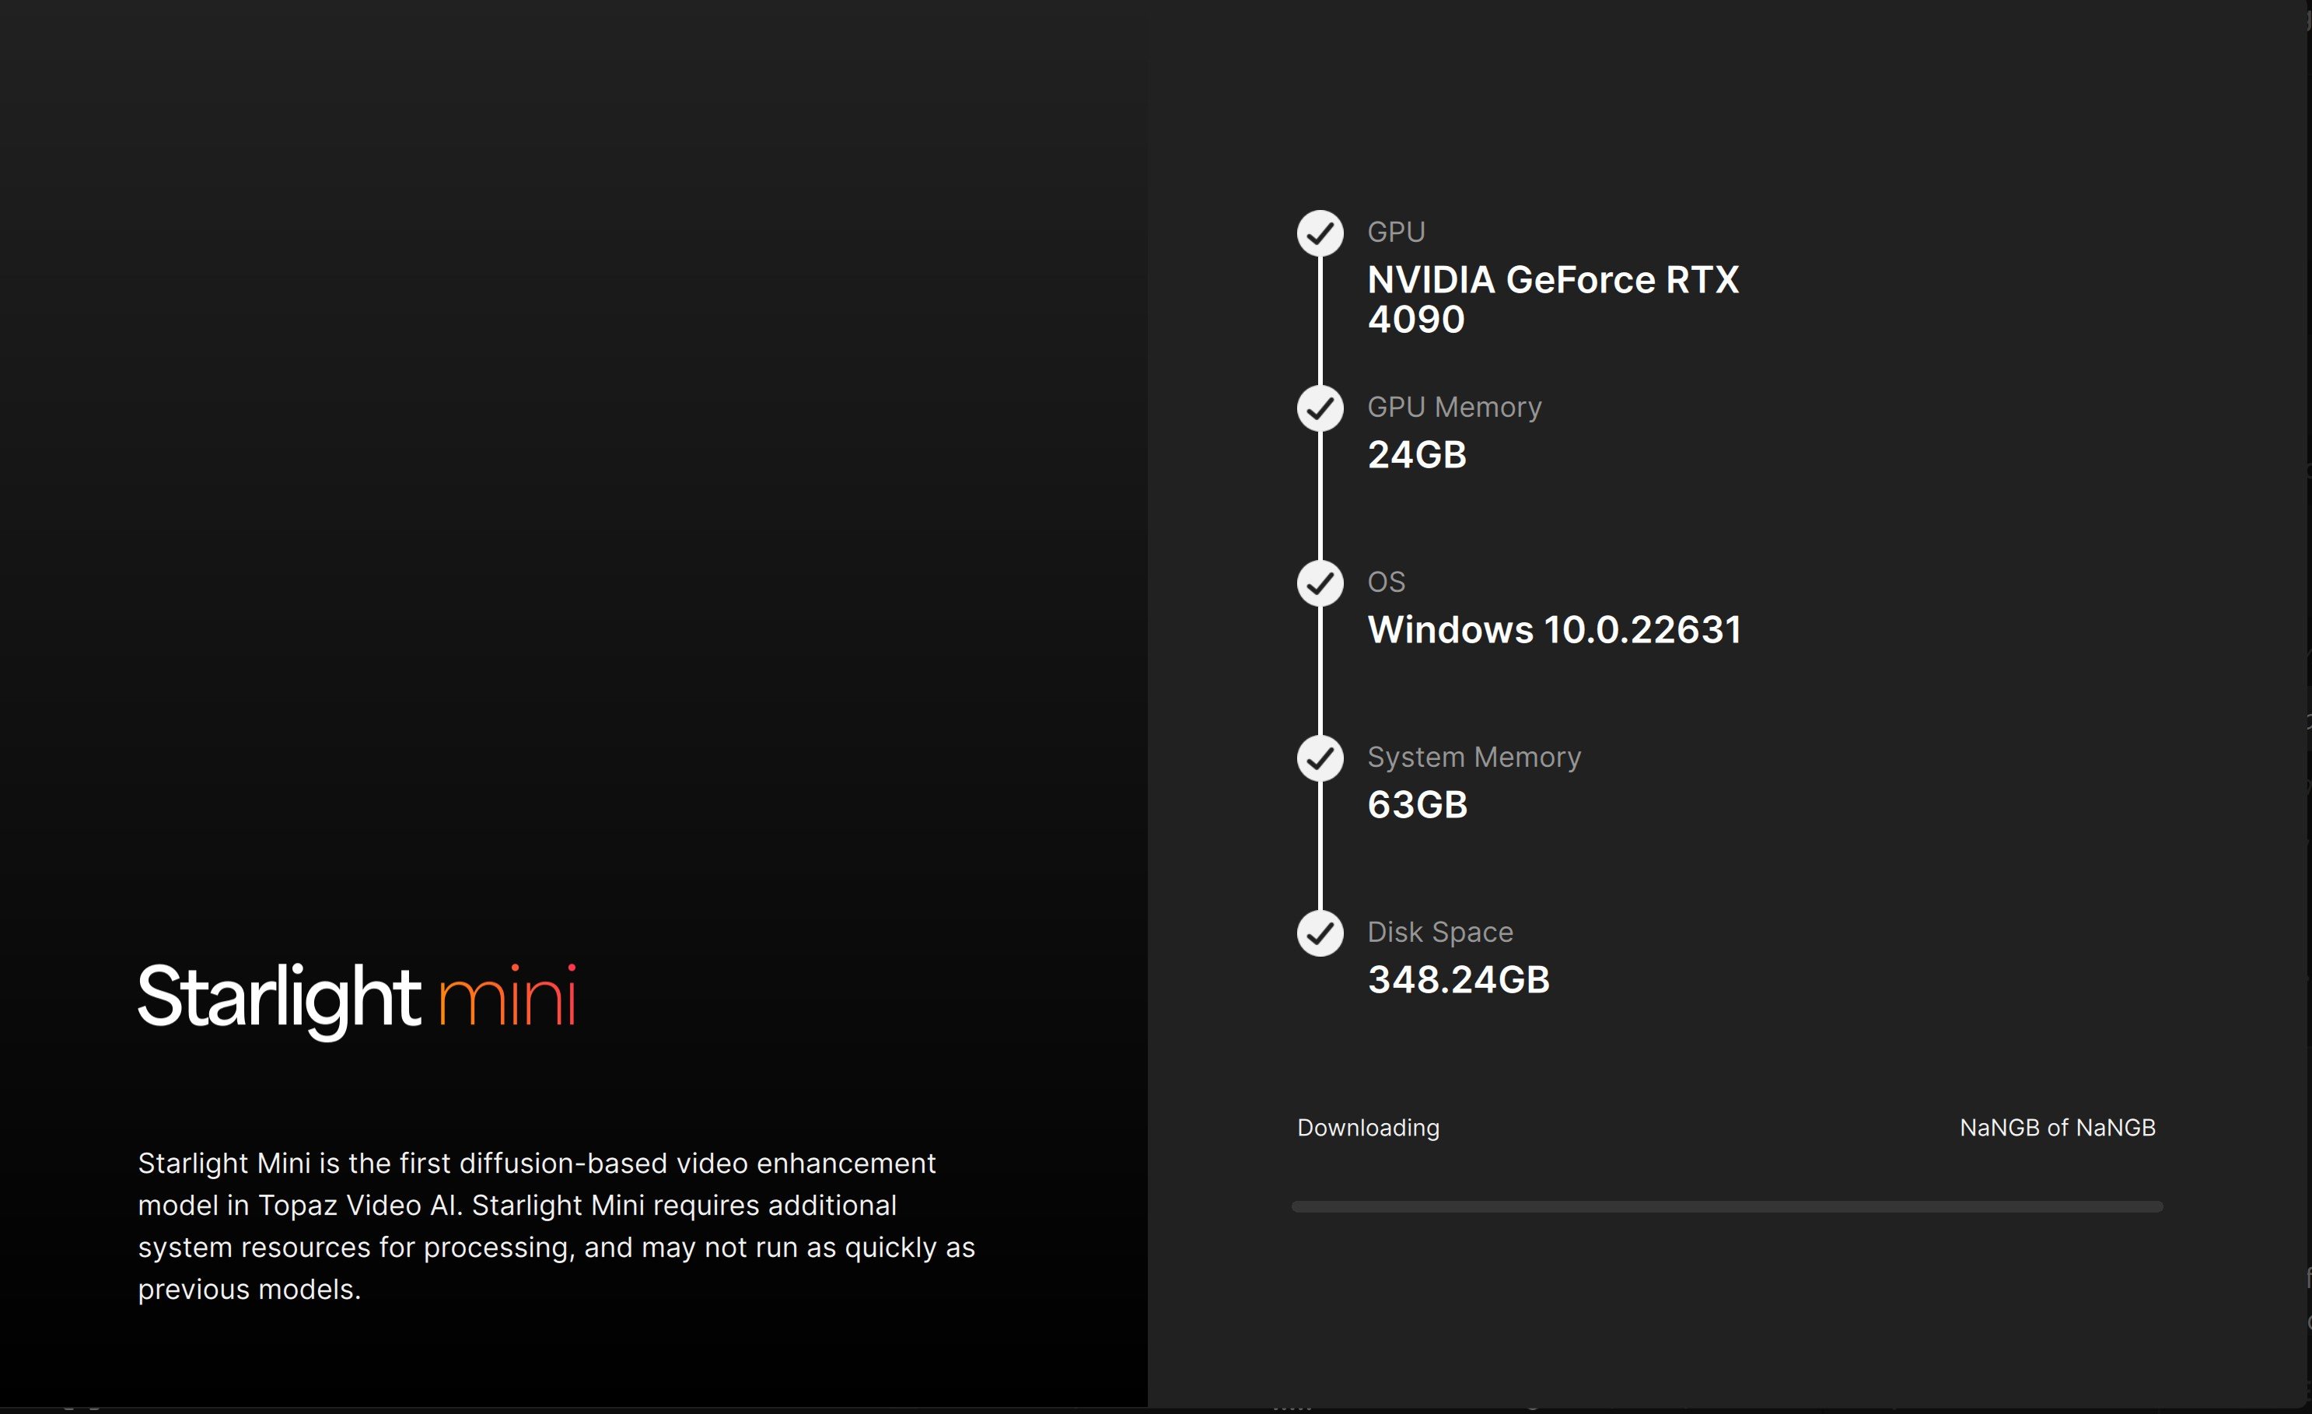Click the Windows 10.0.22631 OS value
This screenshot has width=2312, height=1414.
[x=1554, y=629]
